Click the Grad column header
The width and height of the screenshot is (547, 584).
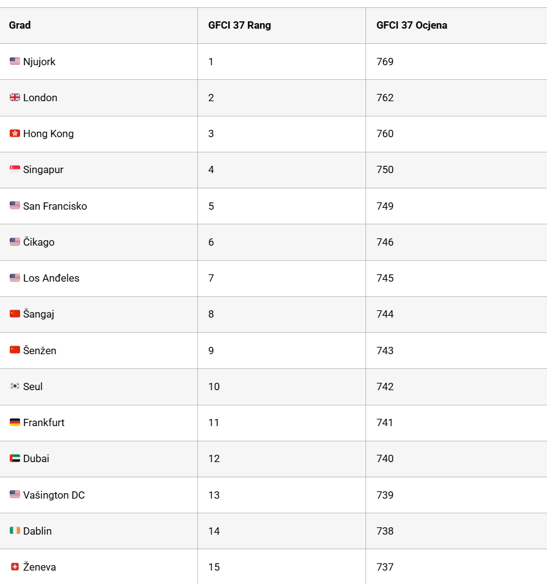[x=19, y=26]
